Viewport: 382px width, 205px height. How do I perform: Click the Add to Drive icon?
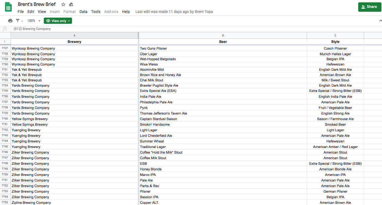(x=71, y=4)
